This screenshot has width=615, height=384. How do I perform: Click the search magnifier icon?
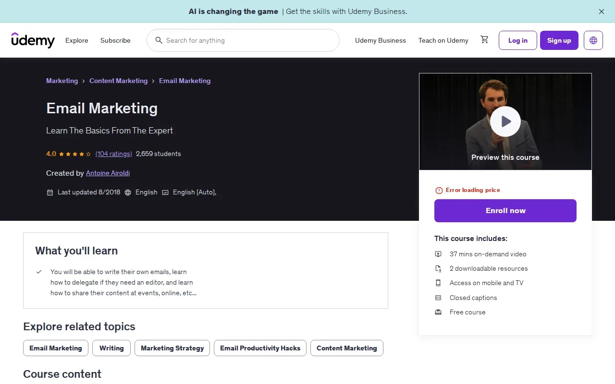(159, 40)
